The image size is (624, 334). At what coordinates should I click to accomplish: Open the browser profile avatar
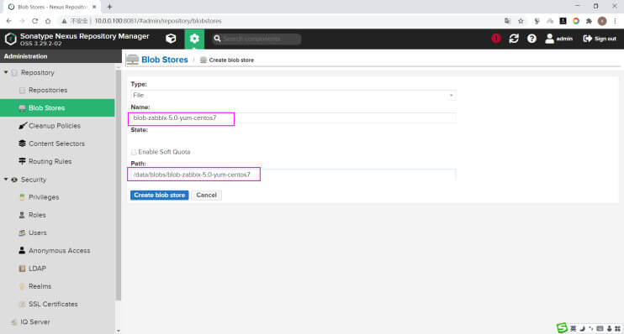coord(602,21)
